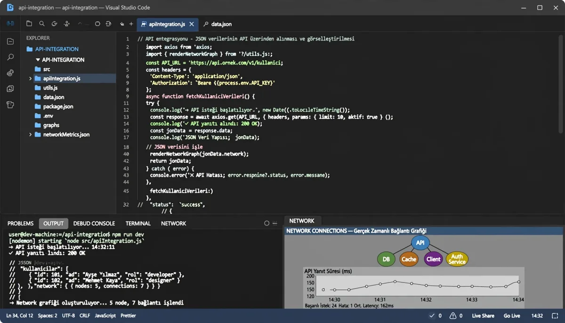Click the horizontal lines icon in the panel header
The width and height of the screenshot is (565, 323).
275,223
